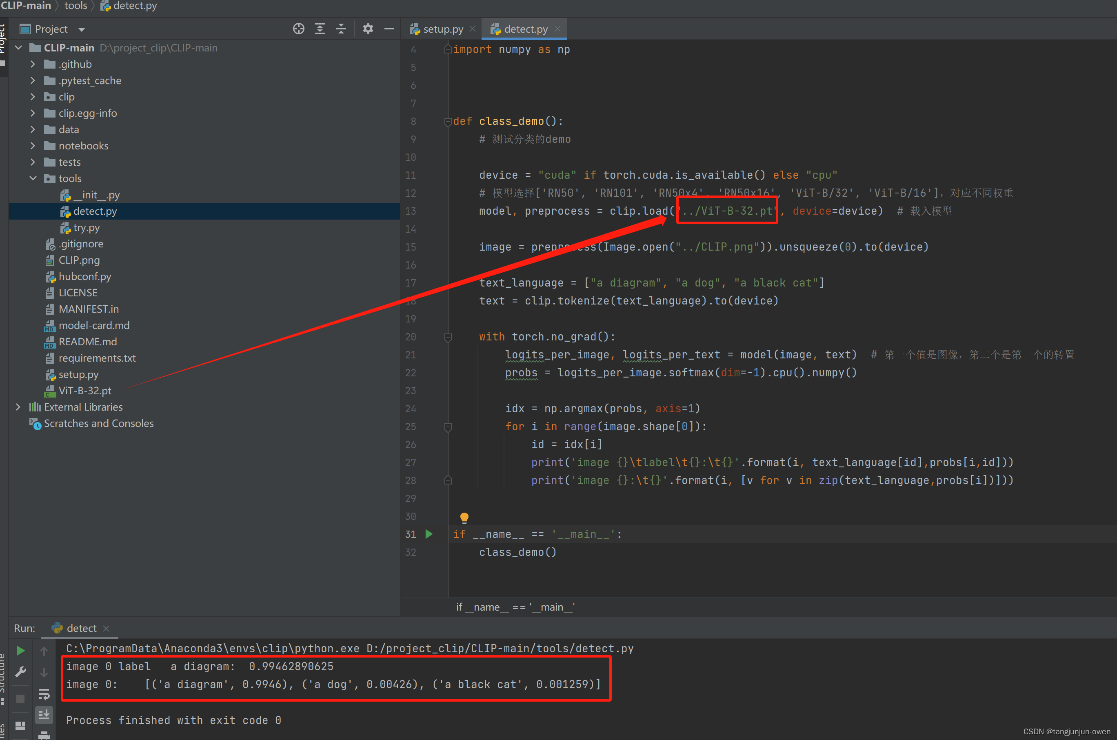
Task: Collapse the tools folder
Action: tap(33, 178)
